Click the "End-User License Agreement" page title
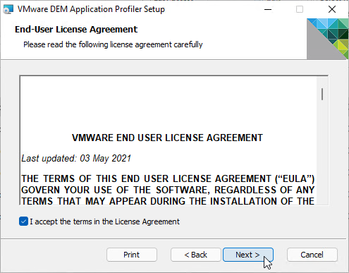This screenshot has height=273, width=349. pyautogui.click(x=76, y=30)
